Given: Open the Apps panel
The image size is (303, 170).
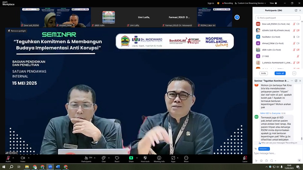Looking at the screenshot, I should (x=173, y=158).
